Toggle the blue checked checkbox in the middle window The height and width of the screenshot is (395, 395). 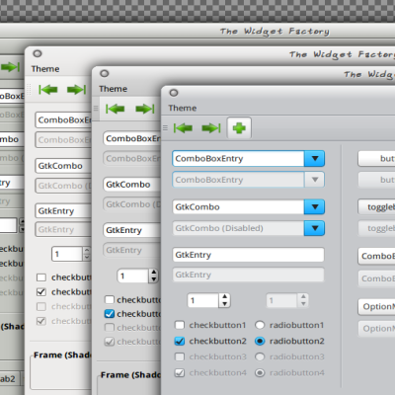pos(110,314)
